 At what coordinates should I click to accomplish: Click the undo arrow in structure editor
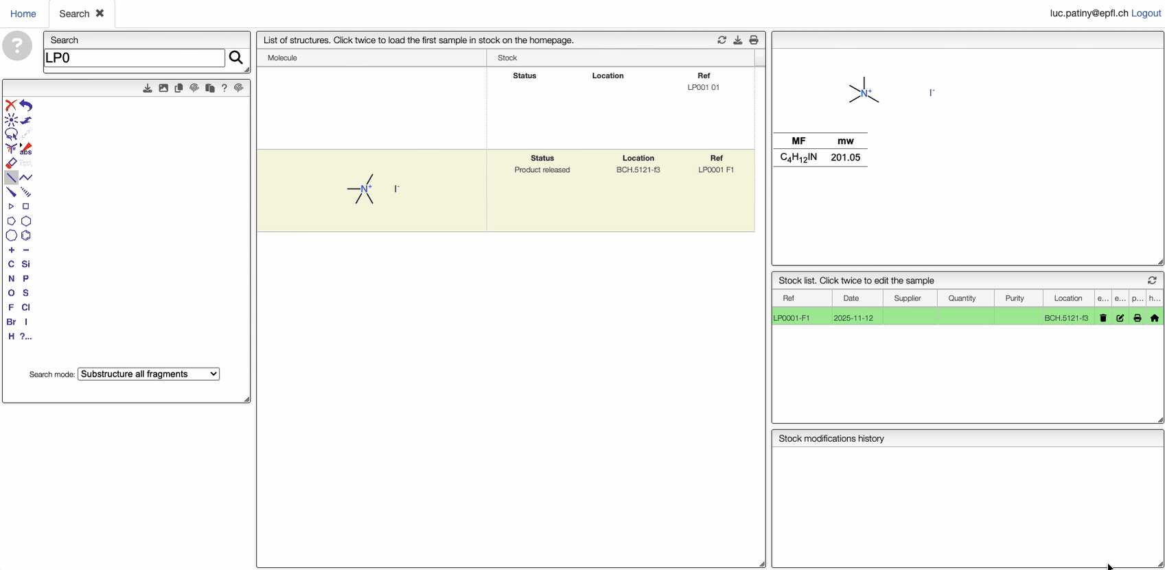click(x=26, y=105)
